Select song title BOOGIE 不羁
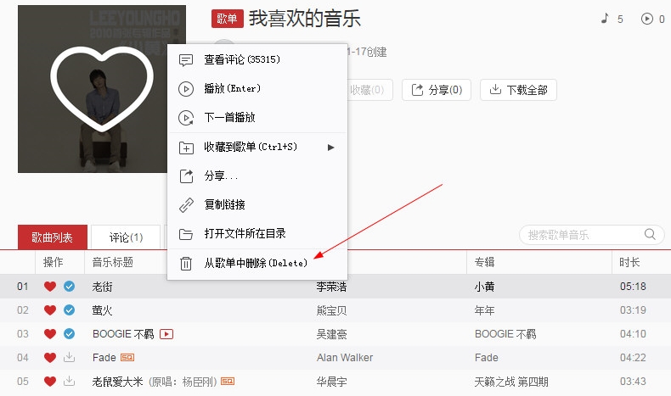The height and width of the screenshot is (396, 671). point(123,333)
